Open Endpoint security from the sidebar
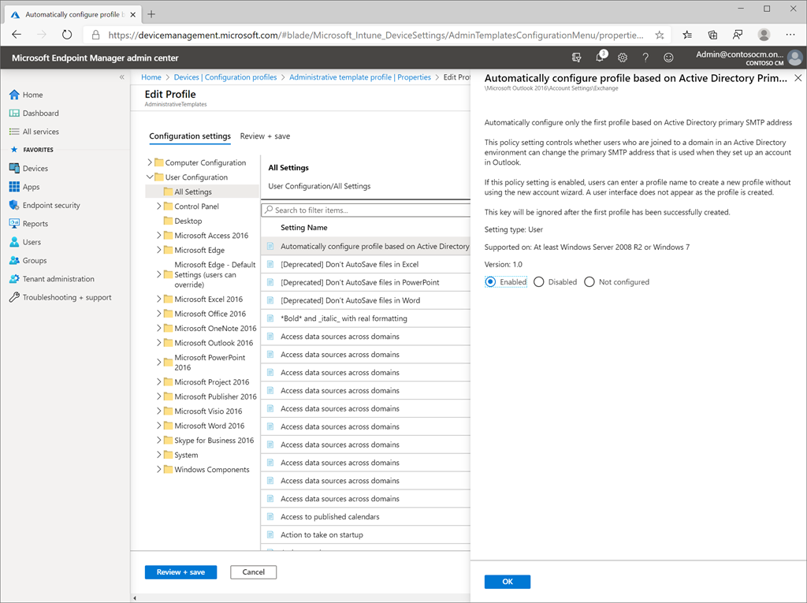This screenshot has height=603, width=807. pyautogui.click(x=51, y=205)
